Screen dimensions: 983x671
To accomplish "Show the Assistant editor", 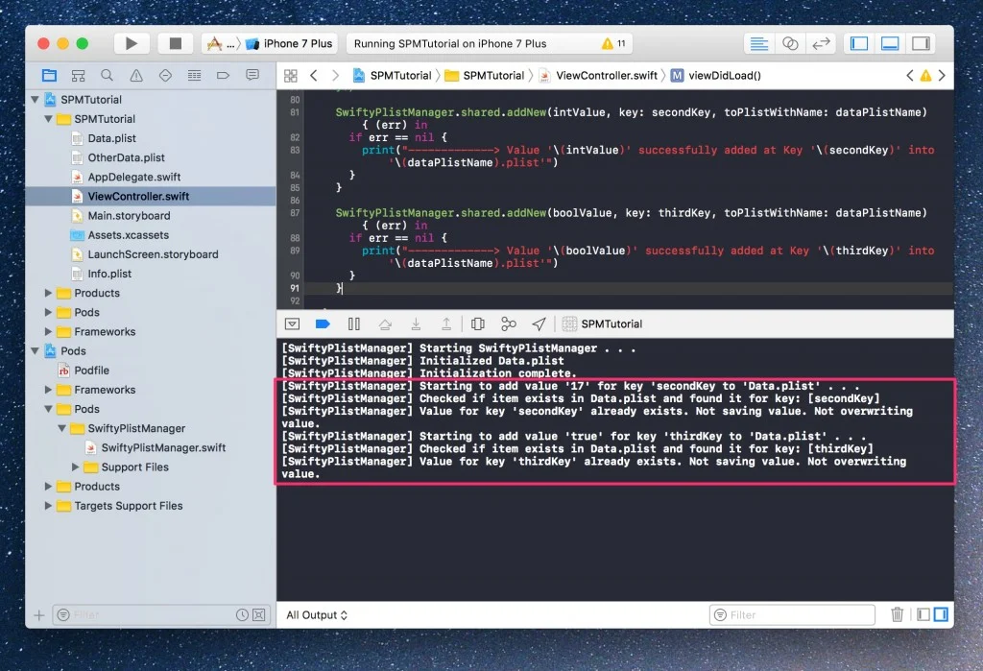I will [x=790, y=43].
